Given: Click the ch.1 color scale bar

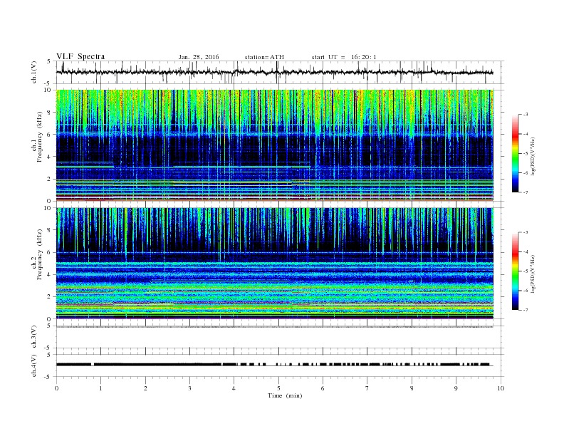Looking at the screenshot, I should pyautogui.click(x=516, y=154).
